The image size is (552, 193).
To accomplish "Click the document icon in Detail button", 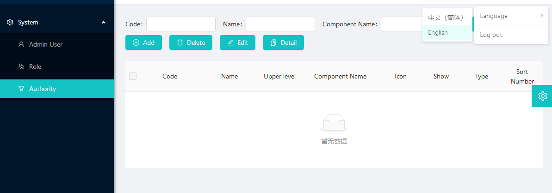I will 273,42.
